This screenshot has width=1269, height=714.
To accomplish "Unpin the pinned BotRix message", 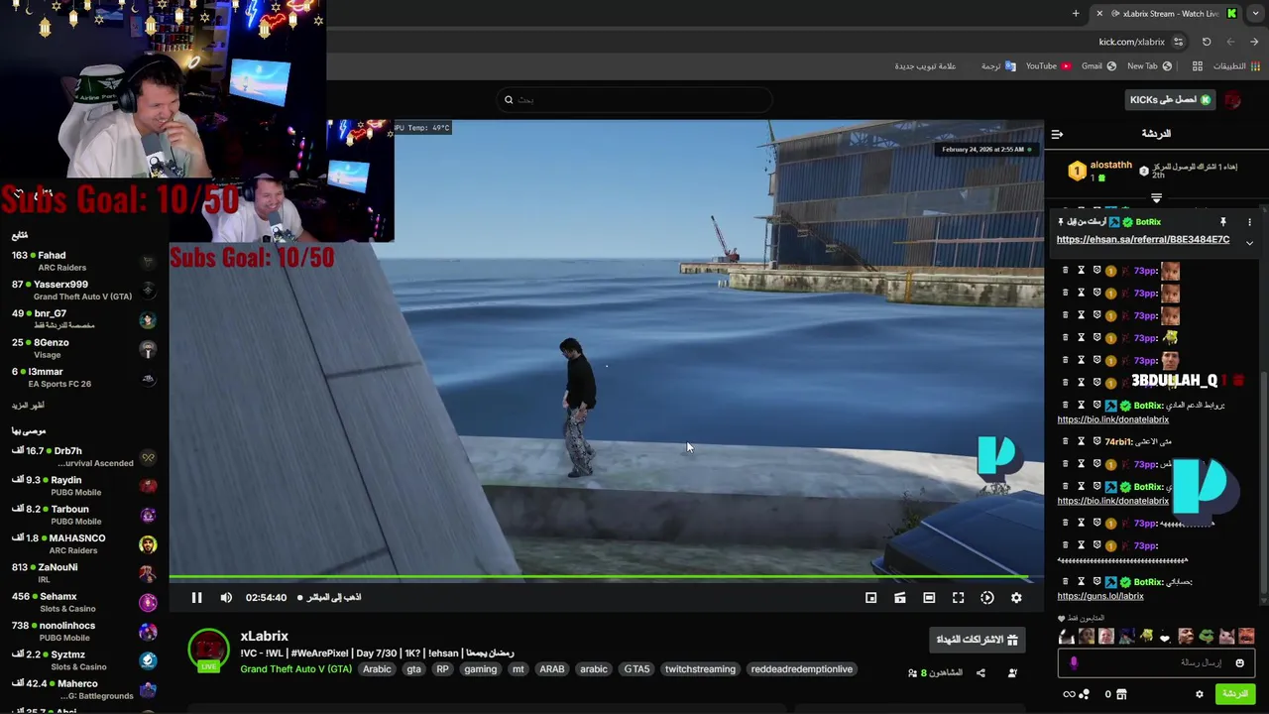I will (x=1223, y=222).
